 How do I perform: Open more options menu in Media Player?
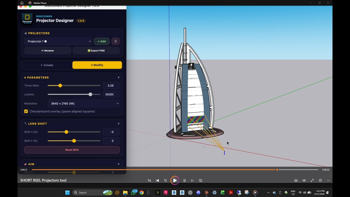328,181
